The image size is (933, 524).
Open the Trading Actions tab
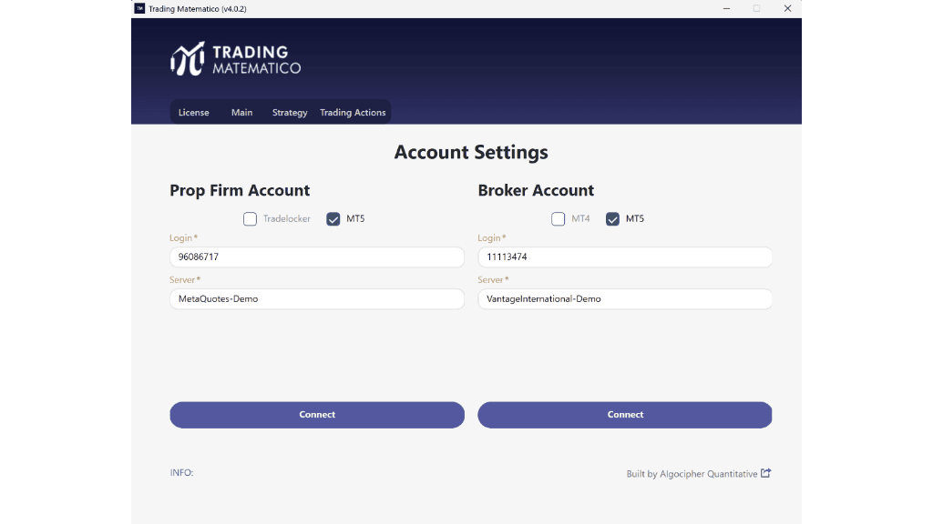(x=353, y=112)
